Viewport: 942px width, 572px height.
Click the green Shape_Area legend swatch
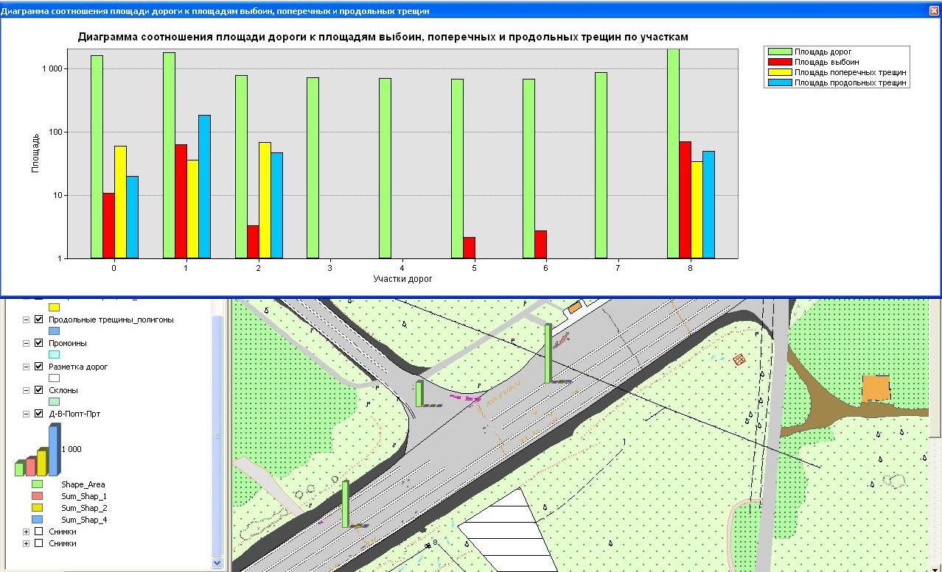(x=37, y=484)
